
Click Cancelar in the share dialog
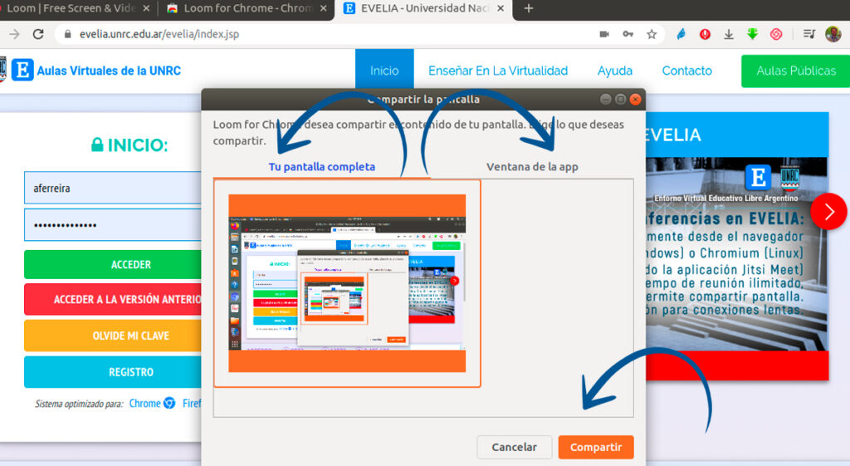pyautogui.click(x=514, y=447)
